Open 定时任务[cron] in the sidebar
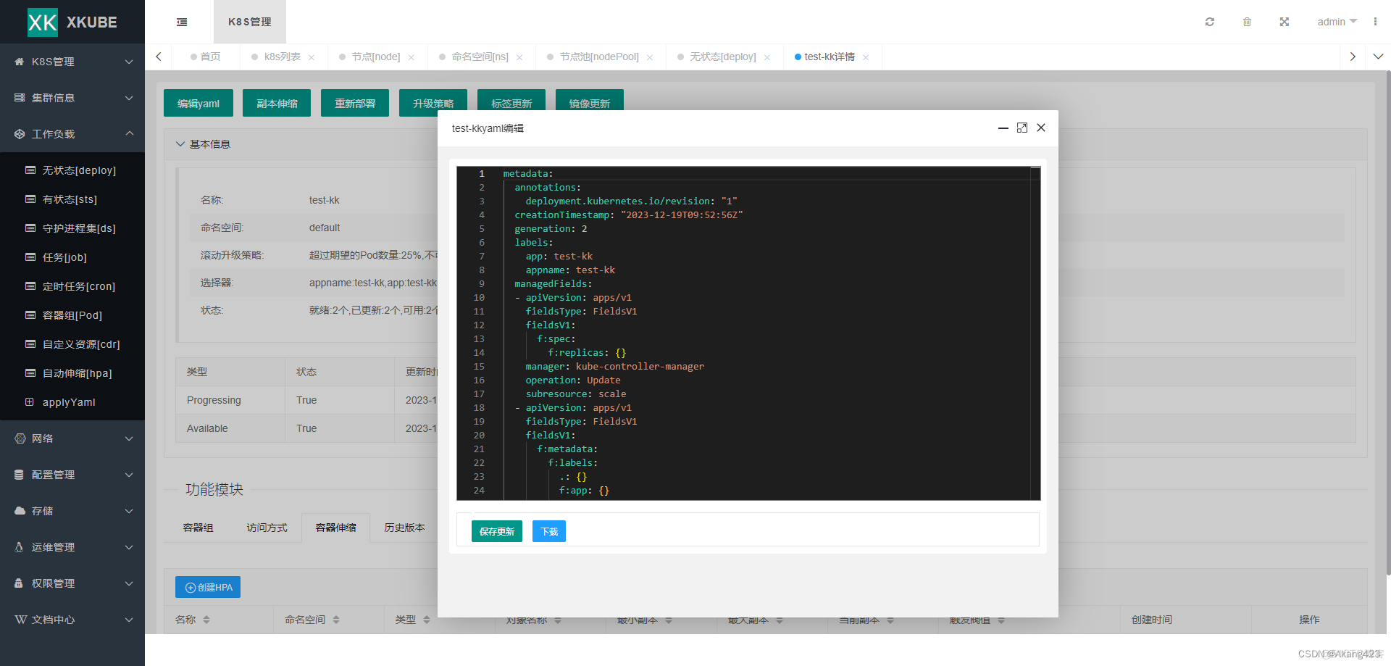The image size is (1391, 666). [x=72, y=286]
